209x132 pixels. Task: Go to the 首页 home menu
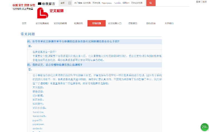click(x=24, y=23)
